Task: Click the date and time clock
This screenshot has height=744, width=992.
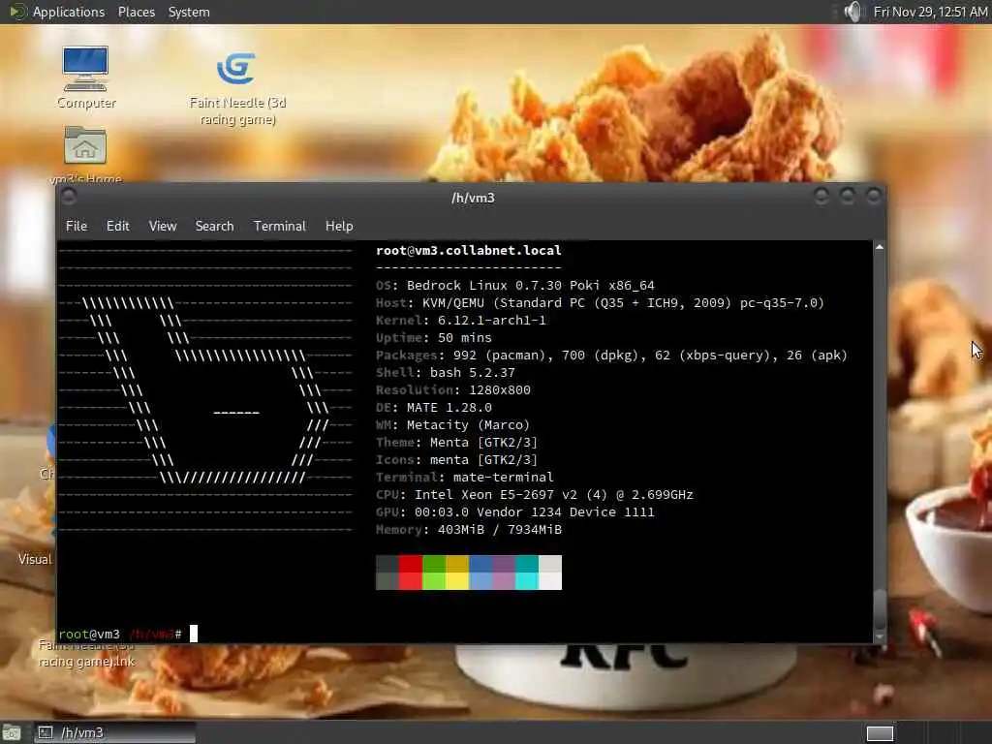Action: [x=930, y=12]
